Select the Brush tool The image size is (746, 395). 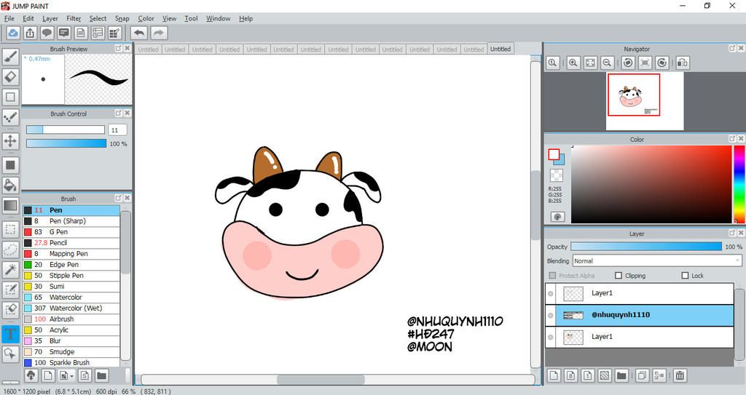tap(10, 57)
